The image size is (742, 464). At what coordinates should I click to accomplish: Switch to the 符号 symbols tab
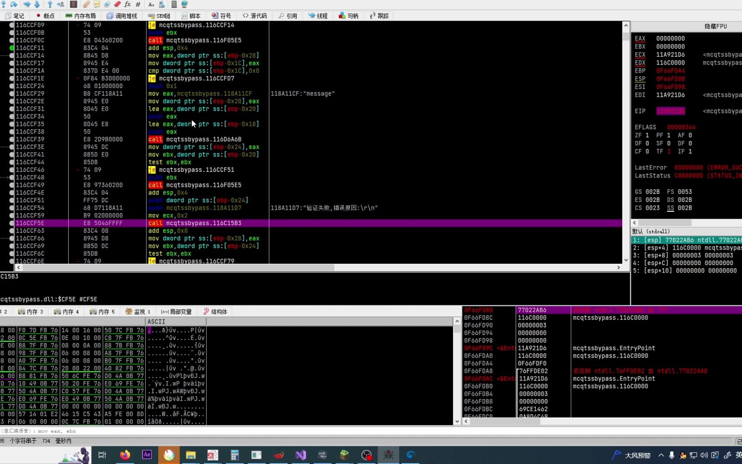point(222,16)
